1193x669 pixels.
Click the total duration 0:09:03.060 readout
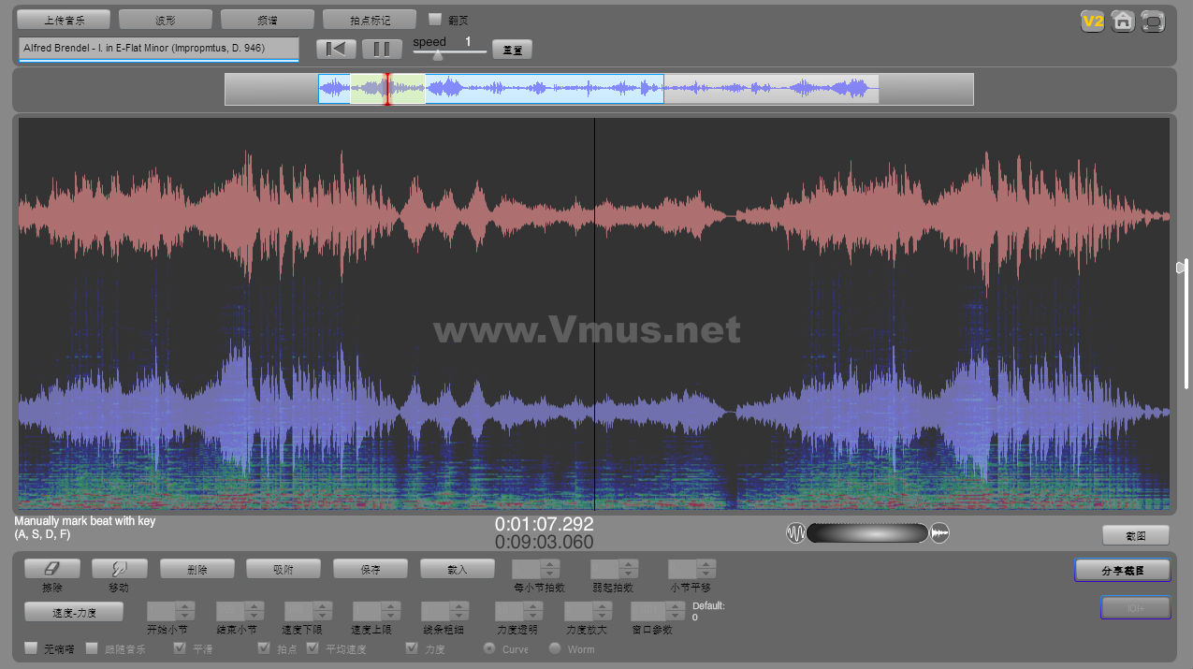(545, 542)
